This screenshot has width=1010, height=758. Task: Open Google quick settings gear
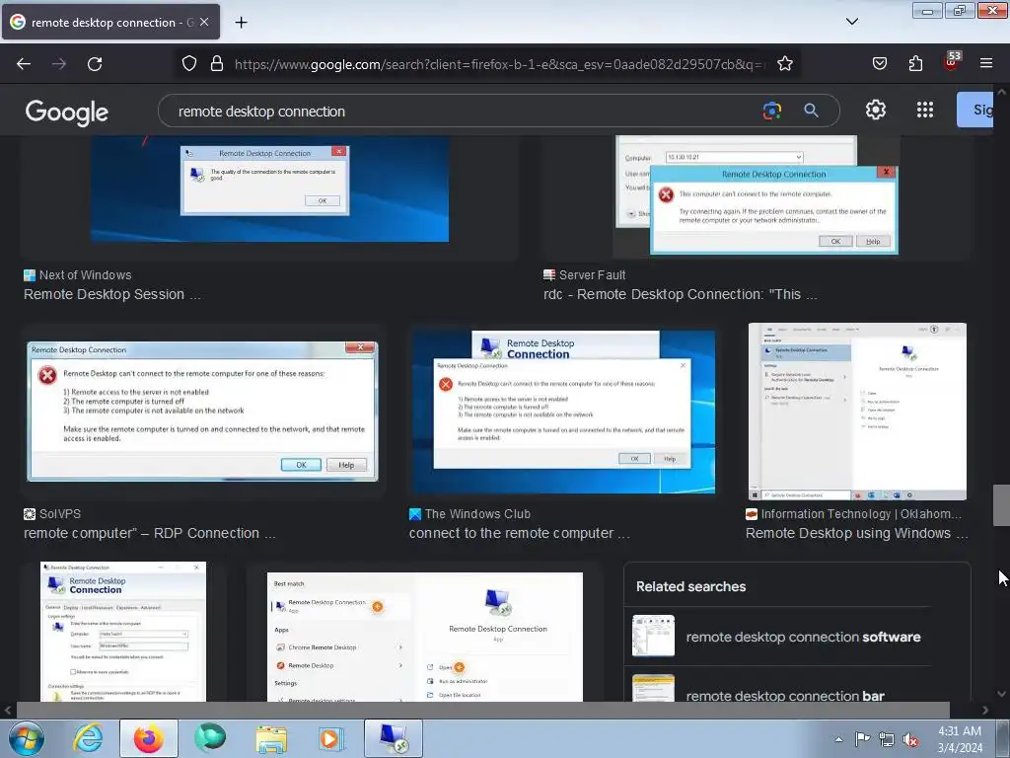(x=876, y=111)
